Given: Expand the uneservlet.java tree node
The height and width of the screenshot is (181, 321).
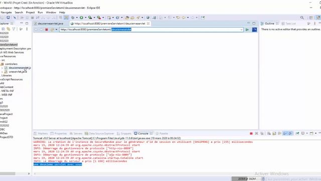Looking at the screenshot, I should pyautogui.click(x=2, y=72).
